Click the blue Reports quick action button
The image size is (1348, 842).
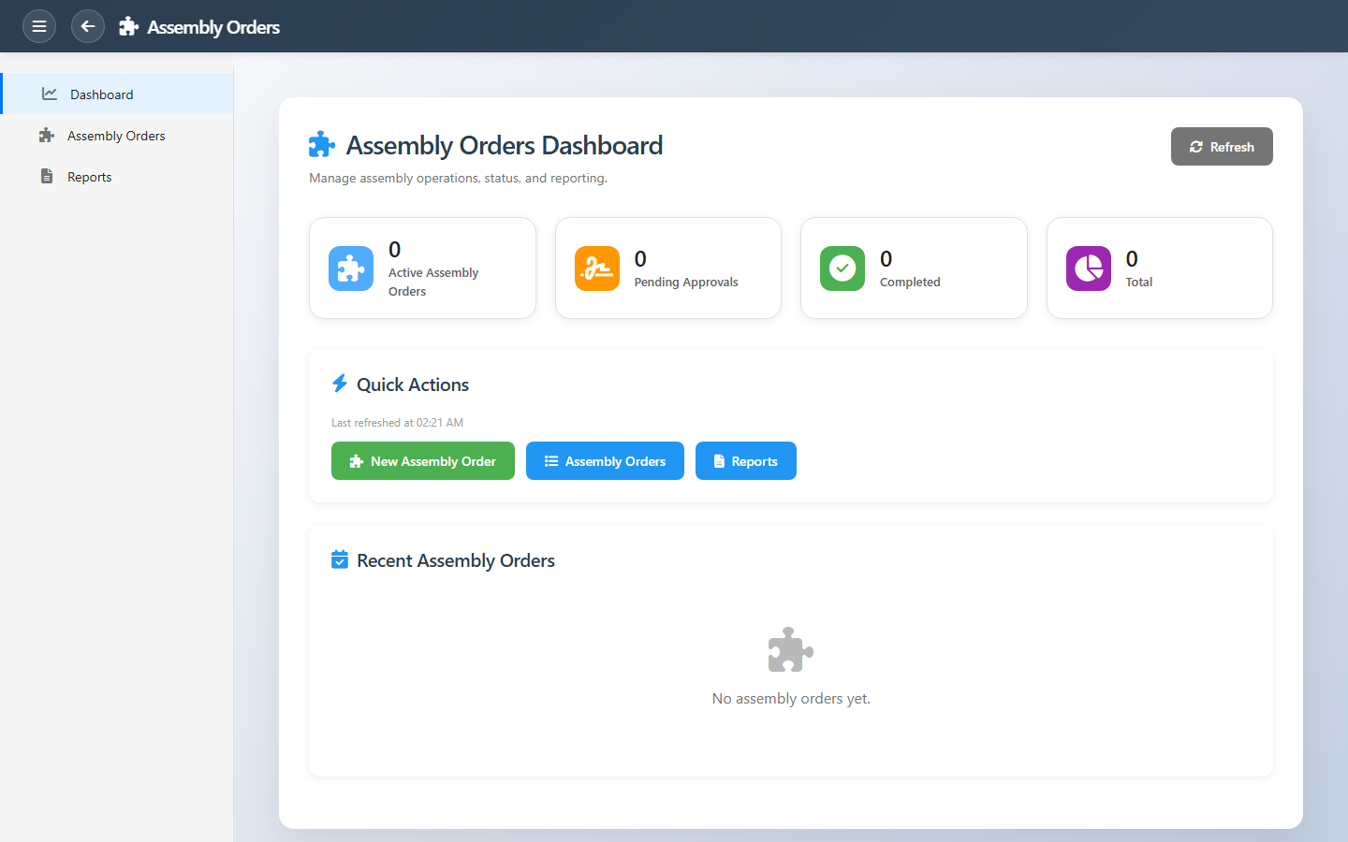click(x=745, y=461)
